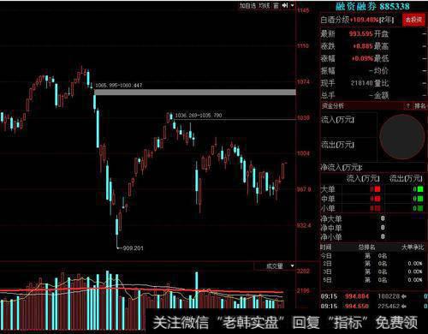Click the 白酒分级 promotion link

(x=357, y=20)
